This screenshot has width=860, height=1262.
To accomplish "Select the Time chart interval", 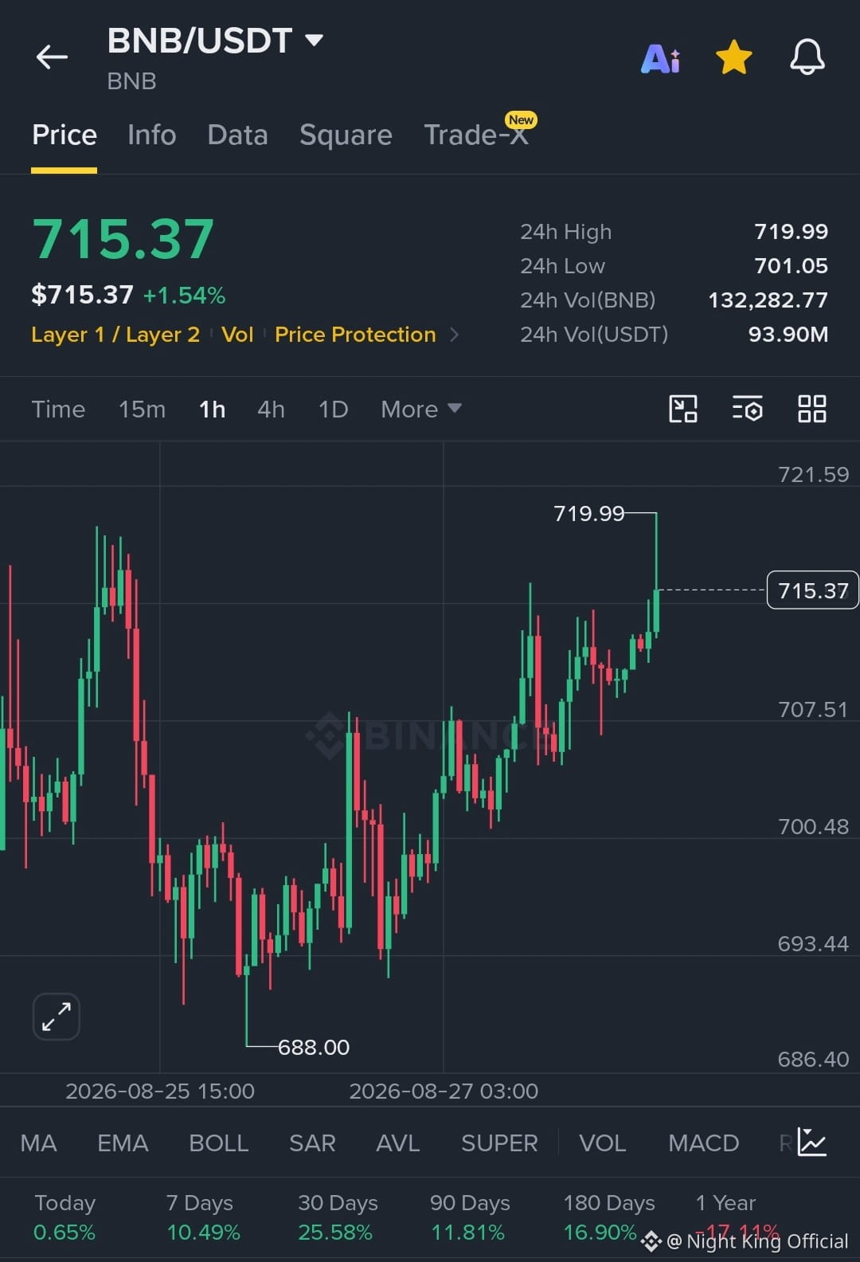I will [x=58, y=410].
